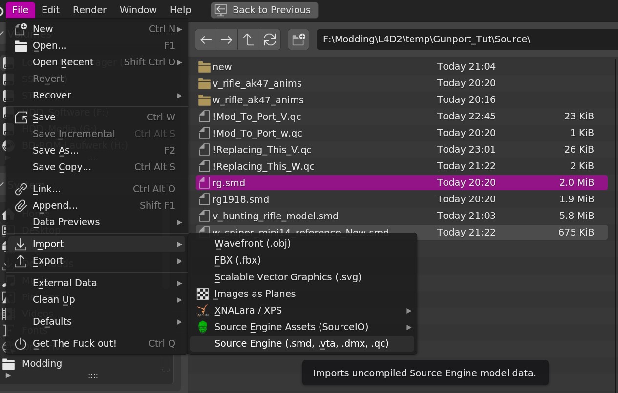Go to parent directory arrow icon
Screen dimensions: 618x393
click(248, 39)
